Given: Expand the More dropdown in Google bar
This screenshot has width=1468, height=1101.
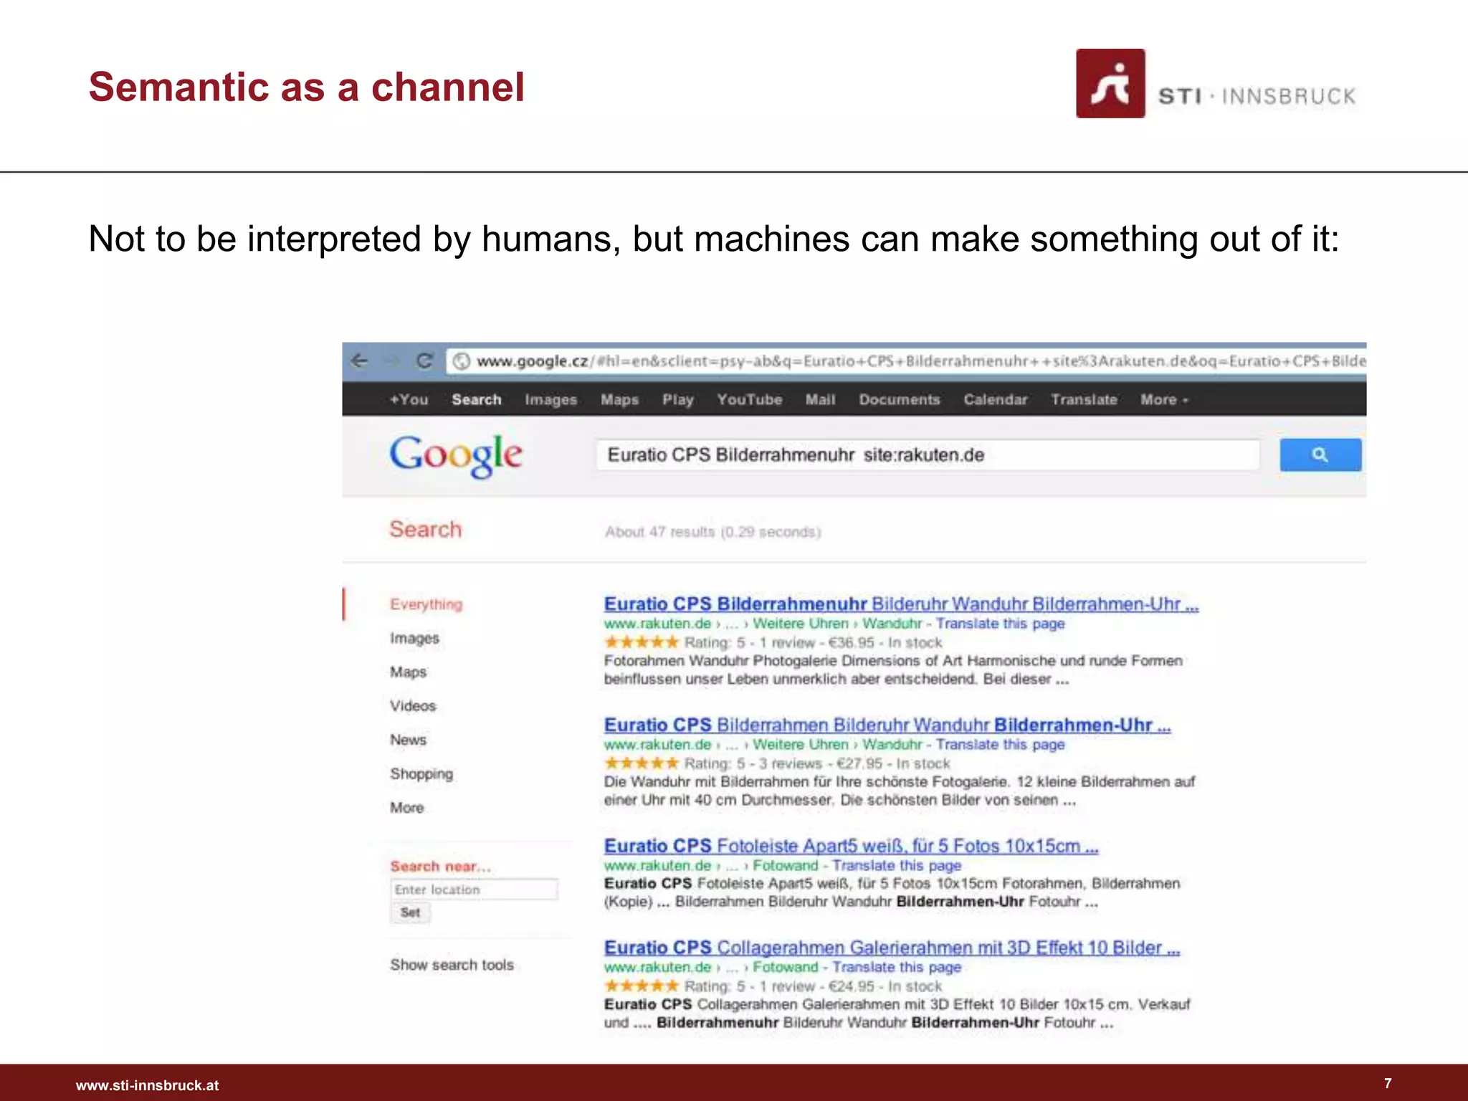Looking at the screenshot, I should click(x=1164, y=400).
